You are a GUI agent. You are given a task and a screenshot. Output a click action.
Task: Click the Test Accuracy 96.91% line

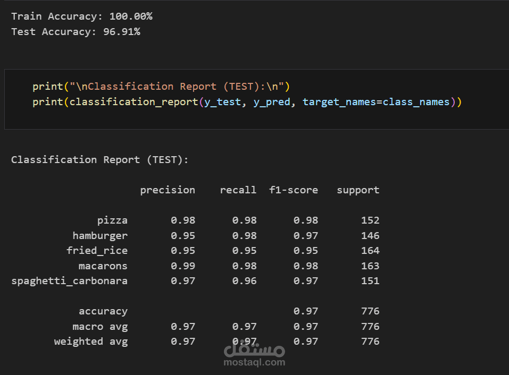pos(76,32)
